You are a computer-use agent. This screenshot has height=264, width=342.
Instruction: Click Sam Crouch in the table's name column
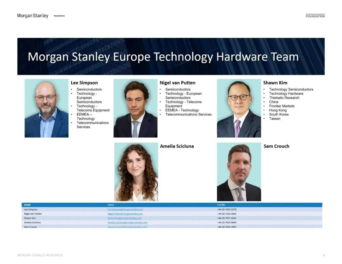(x=30, y=227)
